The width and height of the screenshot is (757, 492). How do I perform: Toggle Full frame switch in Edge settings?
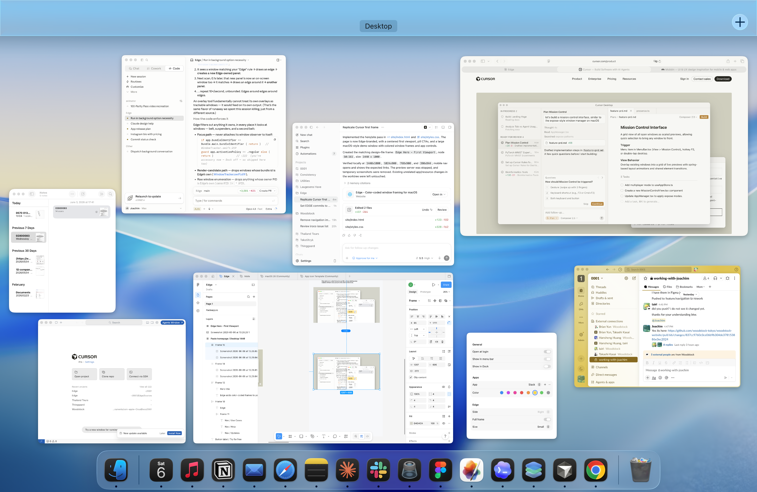tap(547, 419)
